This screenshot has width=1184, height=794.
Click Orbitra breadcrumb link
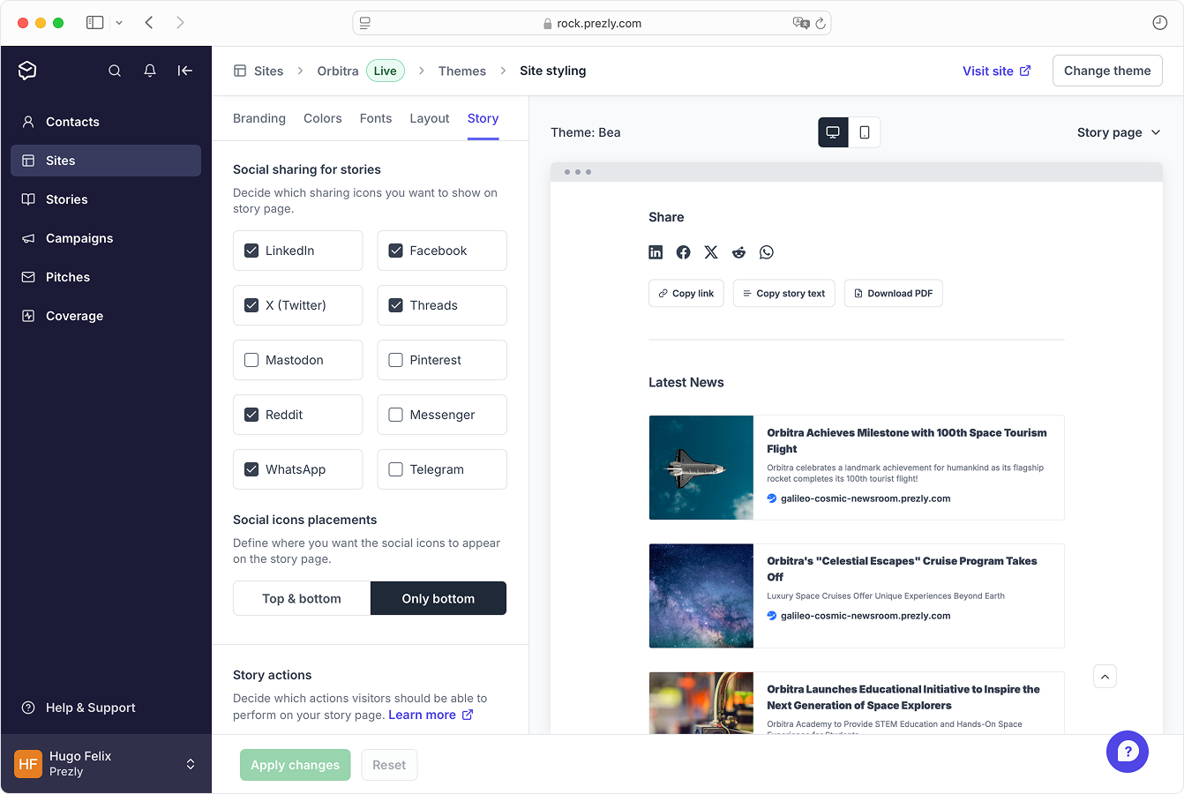338,71
